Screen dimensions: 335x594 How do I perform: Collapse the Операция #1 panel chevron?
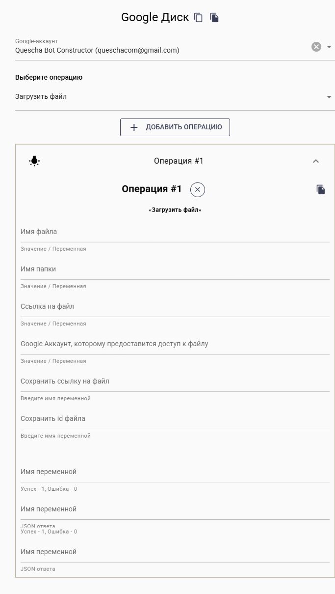pos(316,161)
